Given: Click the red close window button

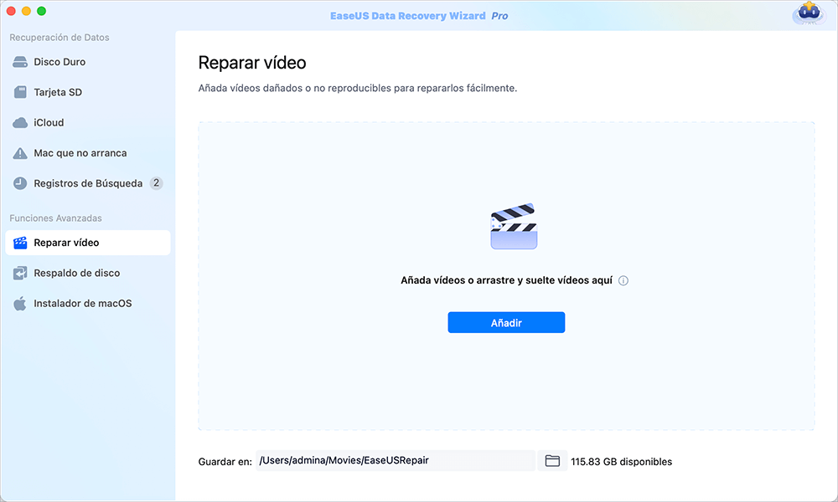Looking at the screenshot, I should point(11,11).
